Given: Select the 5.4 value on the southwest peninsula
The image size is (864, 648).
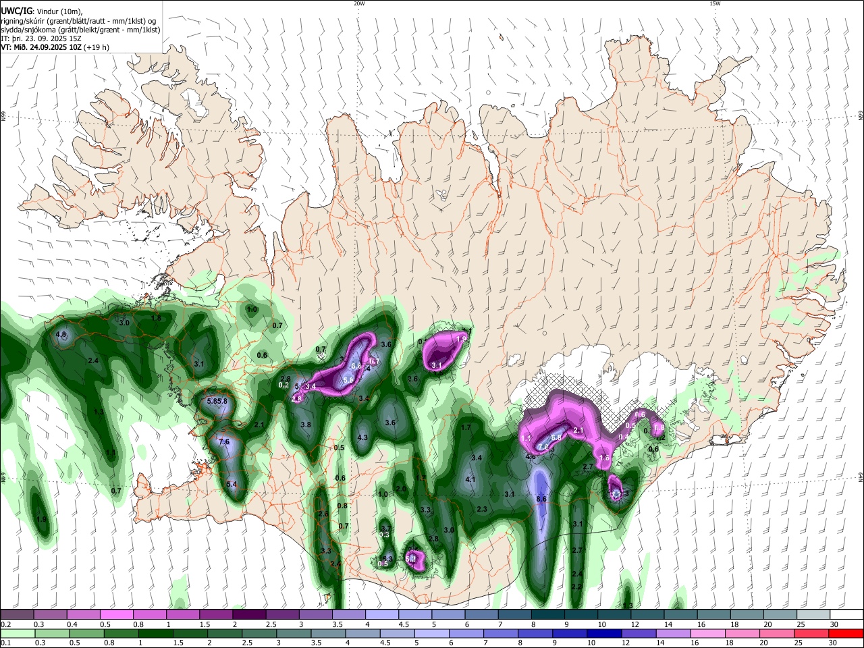Looking at the screenshot, I should point(232,484).
